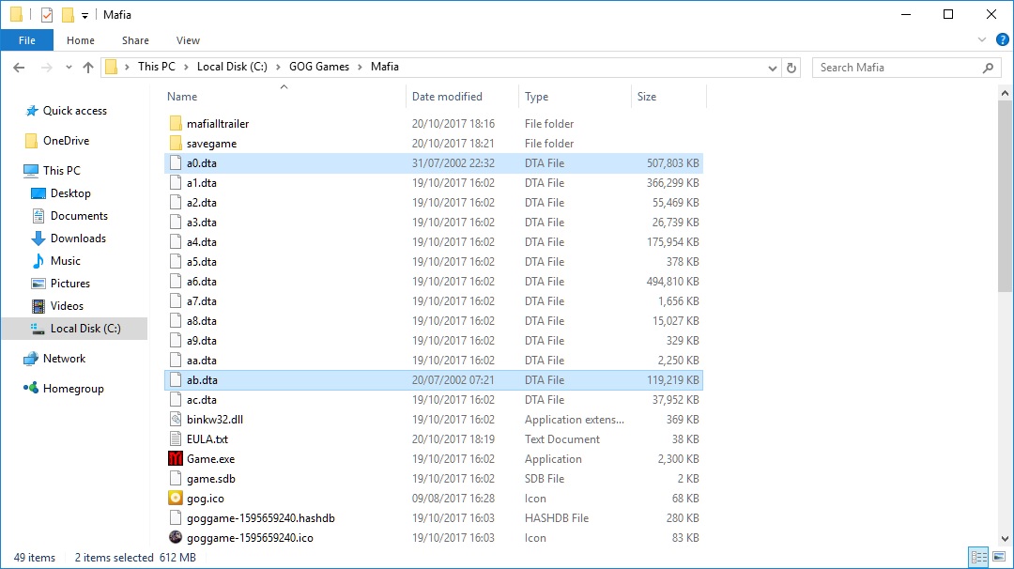
Task: Expand chevron after GOG Games in path
Action: tap(361, 67)
